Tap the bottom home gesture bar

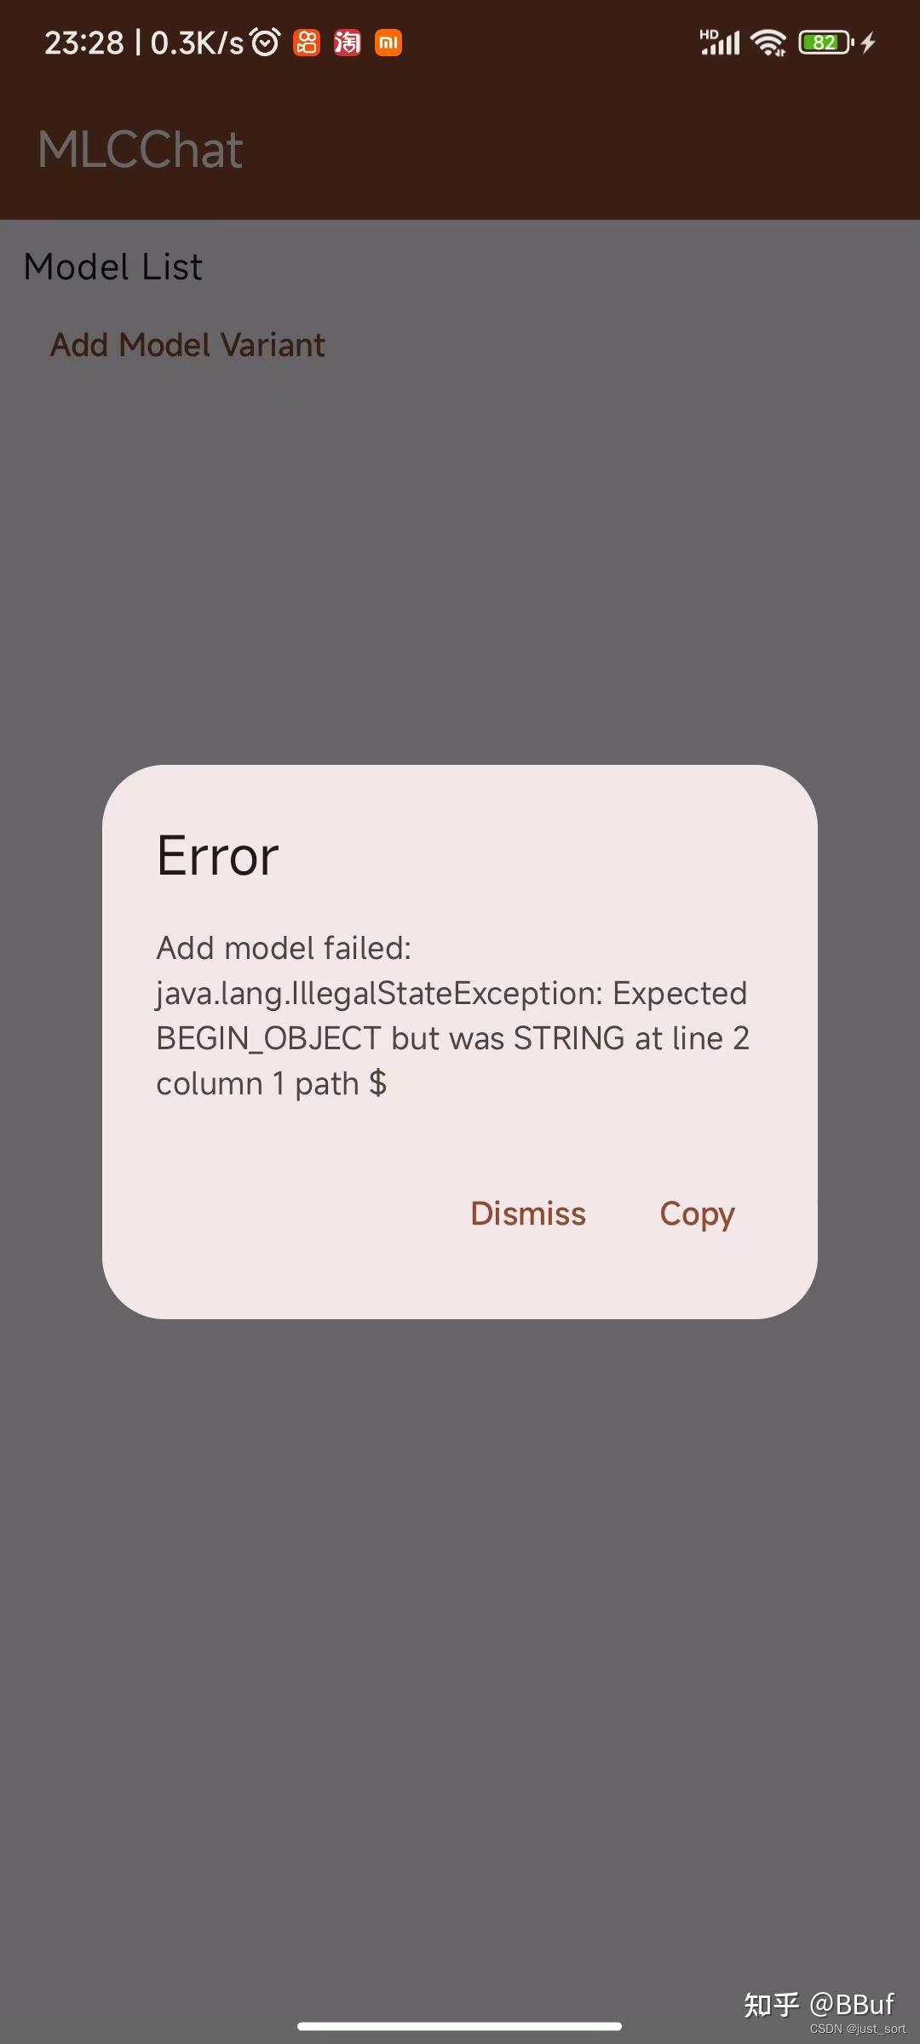(459, 2026)
